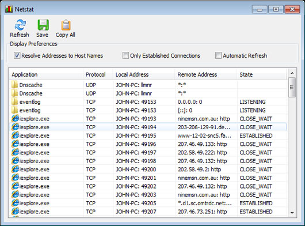Maximize the Netstat window
This screenshot has height=226, width=305.
pyautogui.click(x=276, y=9)
